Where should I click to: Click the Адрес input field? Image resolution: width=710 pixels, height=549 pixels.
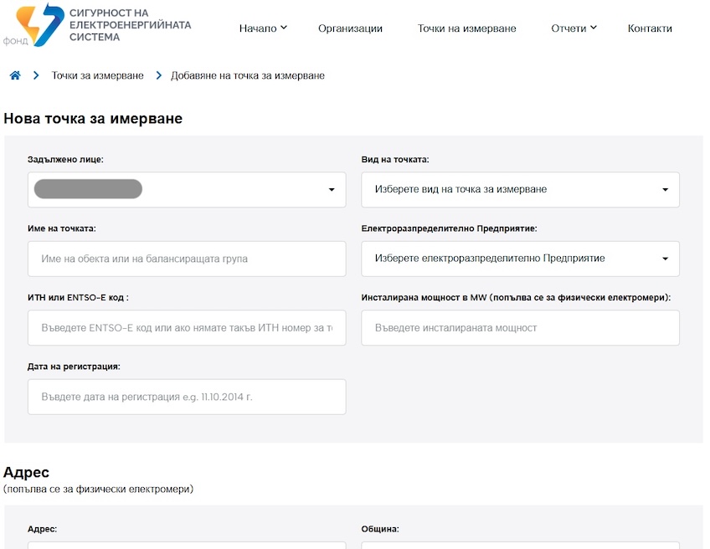click(186, 546)
